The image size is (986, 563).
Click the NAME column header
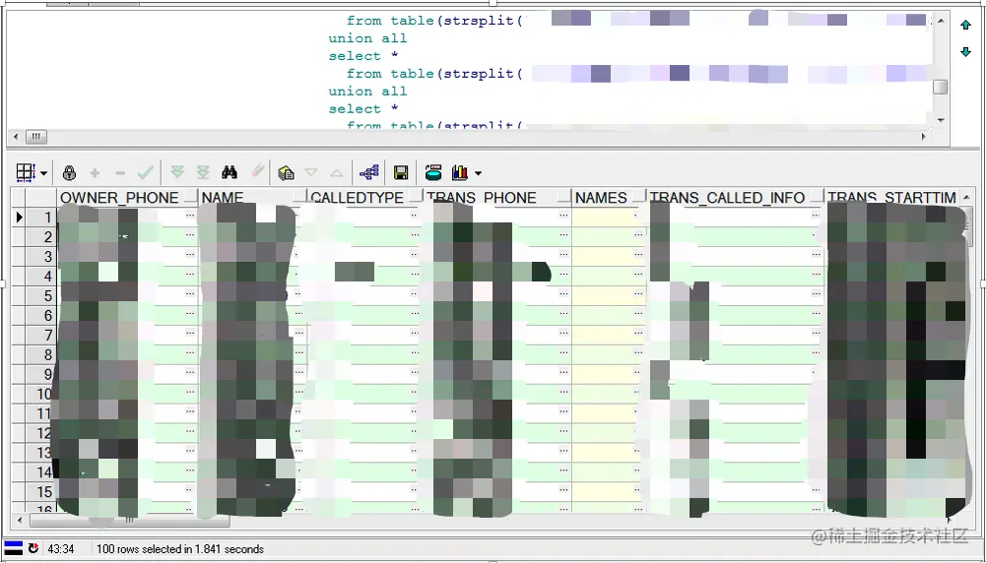pos(253,197)
